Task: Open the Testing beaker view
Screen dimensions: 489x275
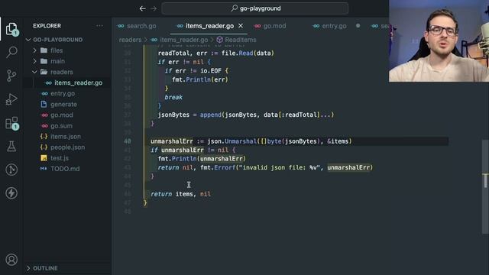Action: point(11,146)
